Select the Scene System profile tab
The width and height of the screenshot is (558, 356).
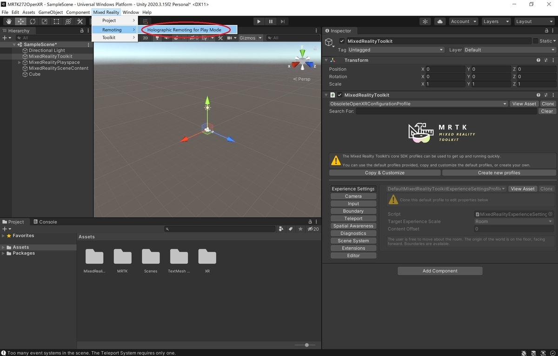pos(353,241)
